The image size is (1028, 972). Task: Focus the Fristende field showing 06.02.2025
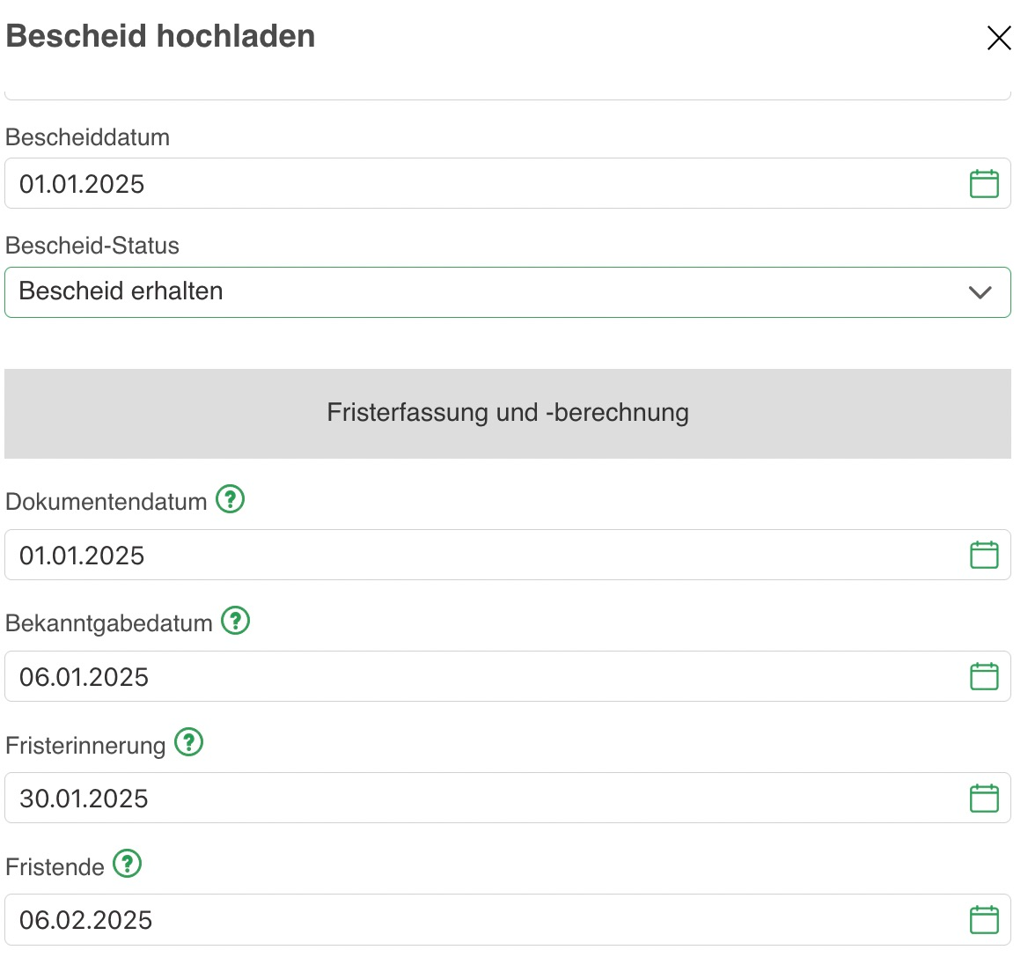508,919
